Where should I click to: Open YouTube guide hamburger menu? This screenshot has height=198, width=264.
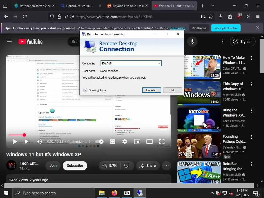(x=9, y=42)
